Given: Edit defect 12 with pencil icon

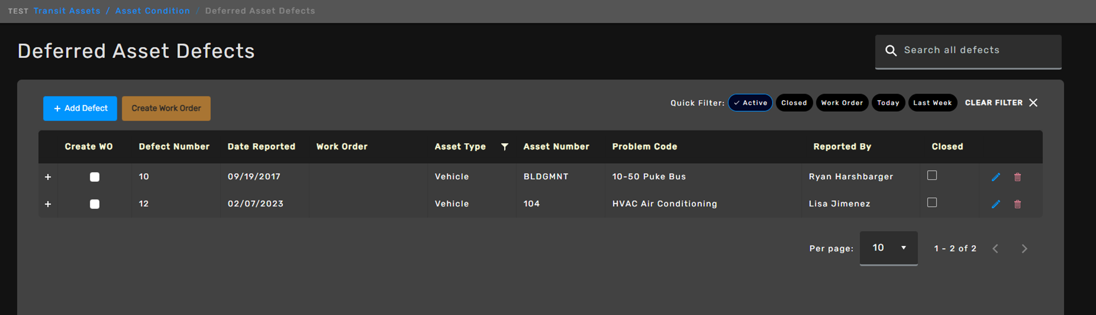Looking at the screenshot, I should 996,204.
